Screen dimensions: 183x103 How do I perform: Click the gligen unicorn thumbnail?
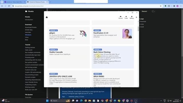83,33
